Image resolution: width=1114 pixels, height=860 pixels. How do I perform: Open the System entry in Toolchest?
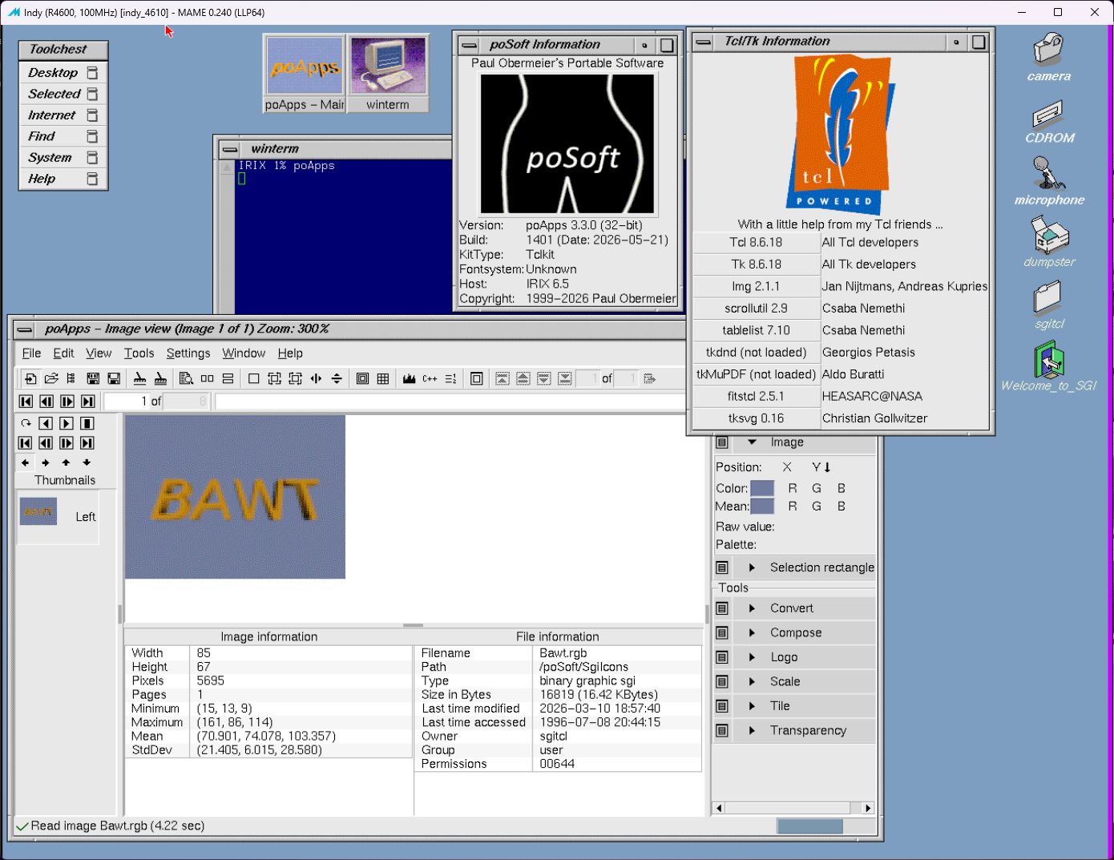pos(63,158)
